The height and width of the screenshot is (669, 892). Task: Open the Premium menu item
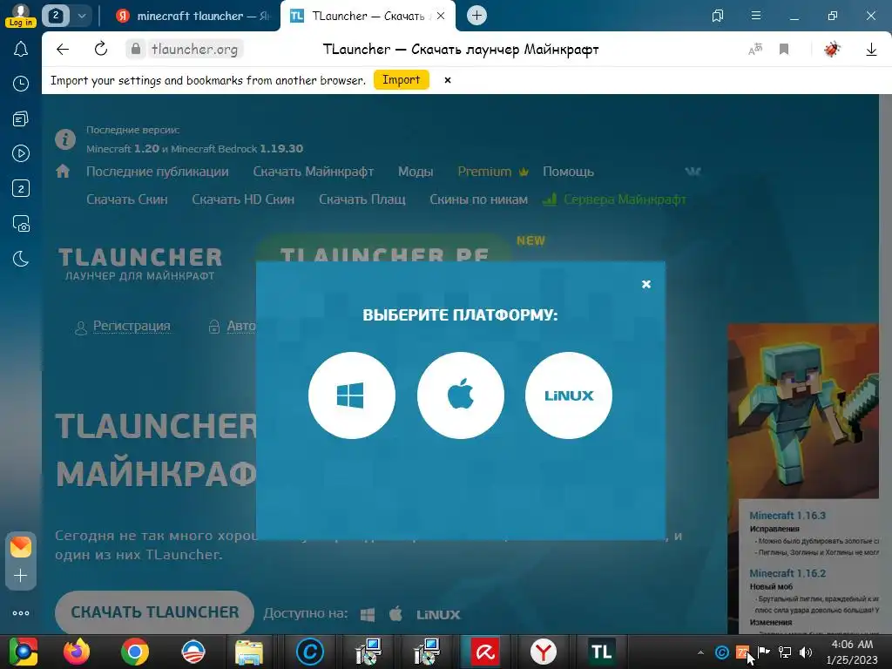pyautogui.click(x=493, y=172)
